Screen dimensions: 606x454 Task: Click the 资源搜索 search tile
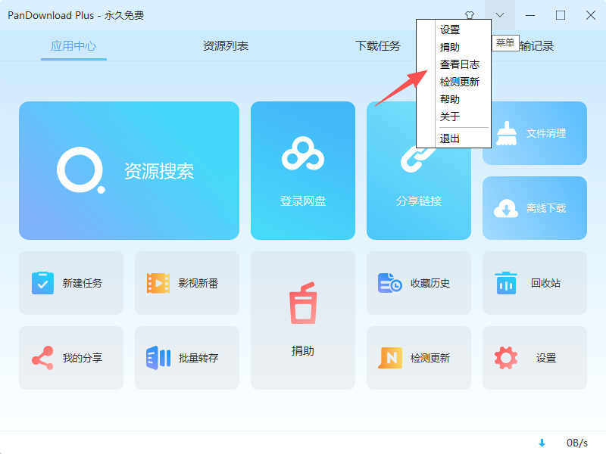[x=129, y=170]
